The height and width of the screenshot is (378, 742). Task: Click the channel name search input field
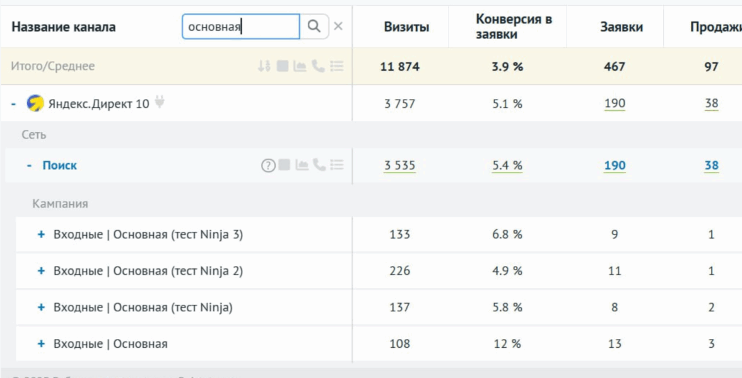(240, 27)
